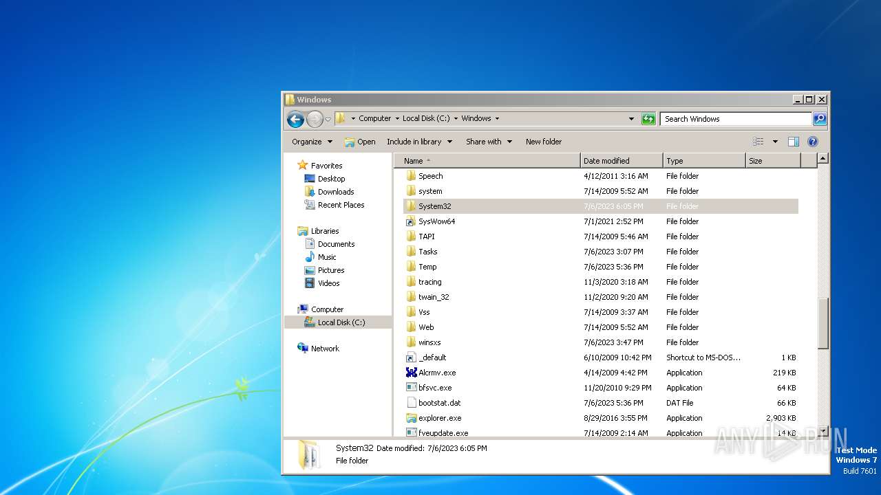
Task: Click the 'Shortcut to MS-DOS...' type cell
Action: coord(703,357)
